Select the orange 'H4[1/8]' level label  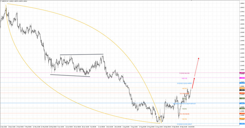click(184, 119)
